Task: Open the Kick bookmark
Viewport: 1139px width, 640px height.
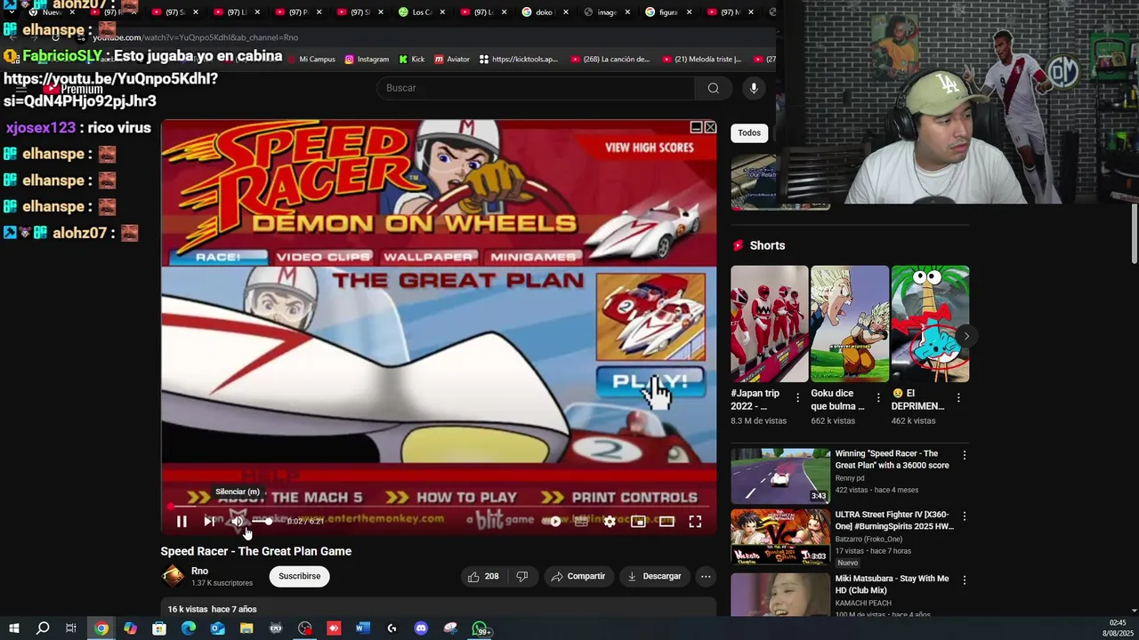Action: (x=411, y=60)
